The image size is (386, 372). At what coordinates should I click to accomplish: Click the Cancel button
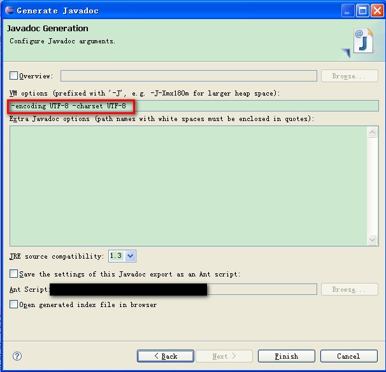348,356
